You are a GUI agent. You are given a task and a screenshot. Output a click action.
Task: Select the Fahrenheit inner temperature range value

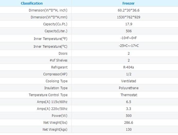pyautogui.click(x=129, y=38)
